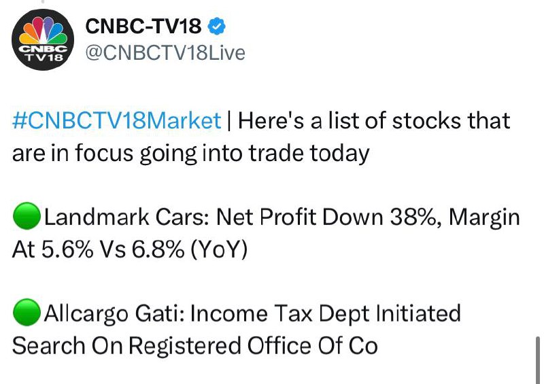
Task: Click the 'Income Tax Dept Initiated' text
Action: coord(326,314)
